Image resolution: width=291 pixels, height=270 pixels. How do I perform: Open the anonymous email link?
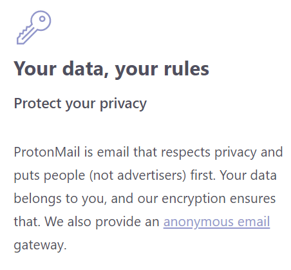216,222
